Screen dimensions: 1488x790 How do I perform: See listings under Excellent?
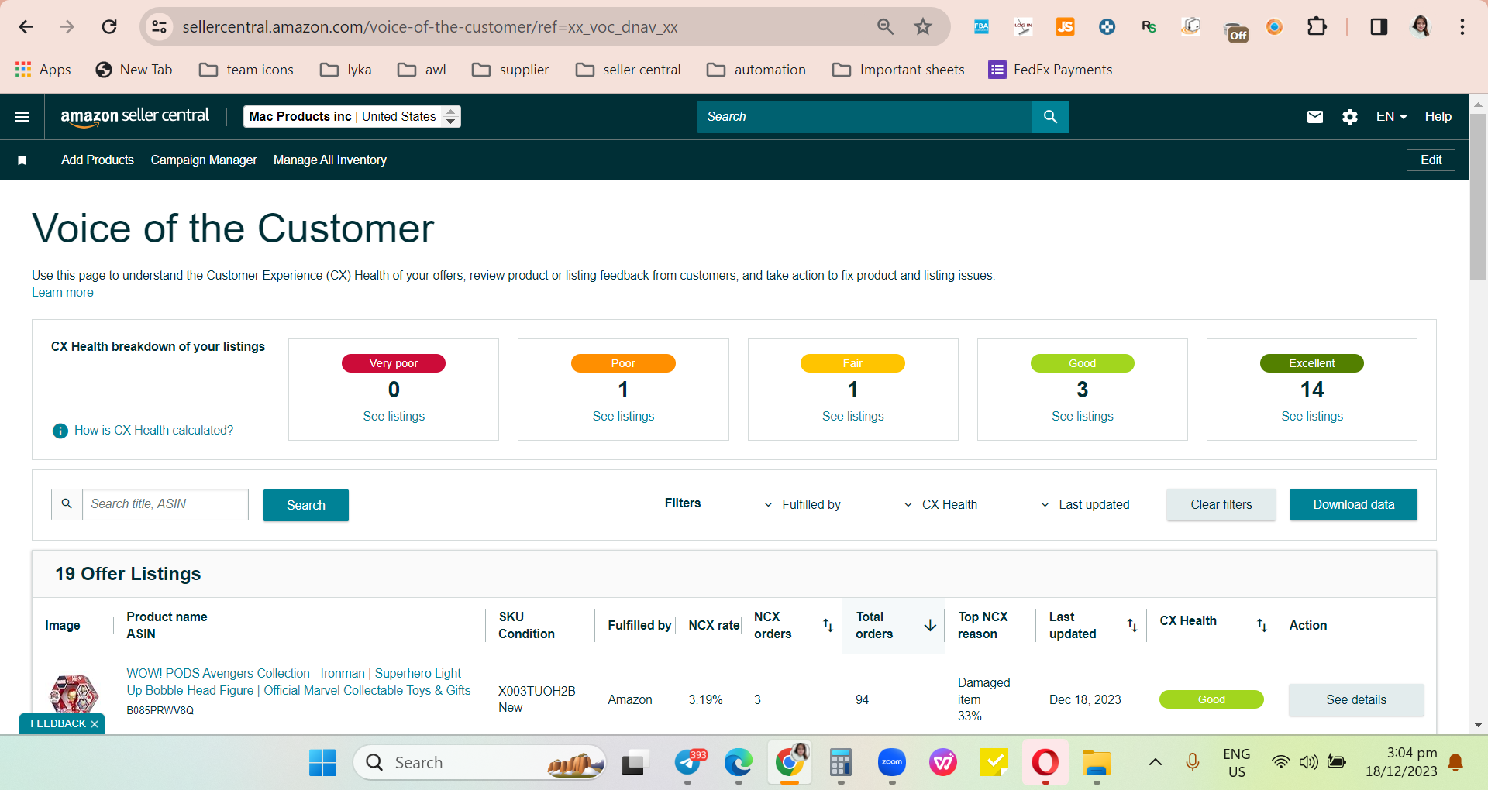(x=1312, y=417)
